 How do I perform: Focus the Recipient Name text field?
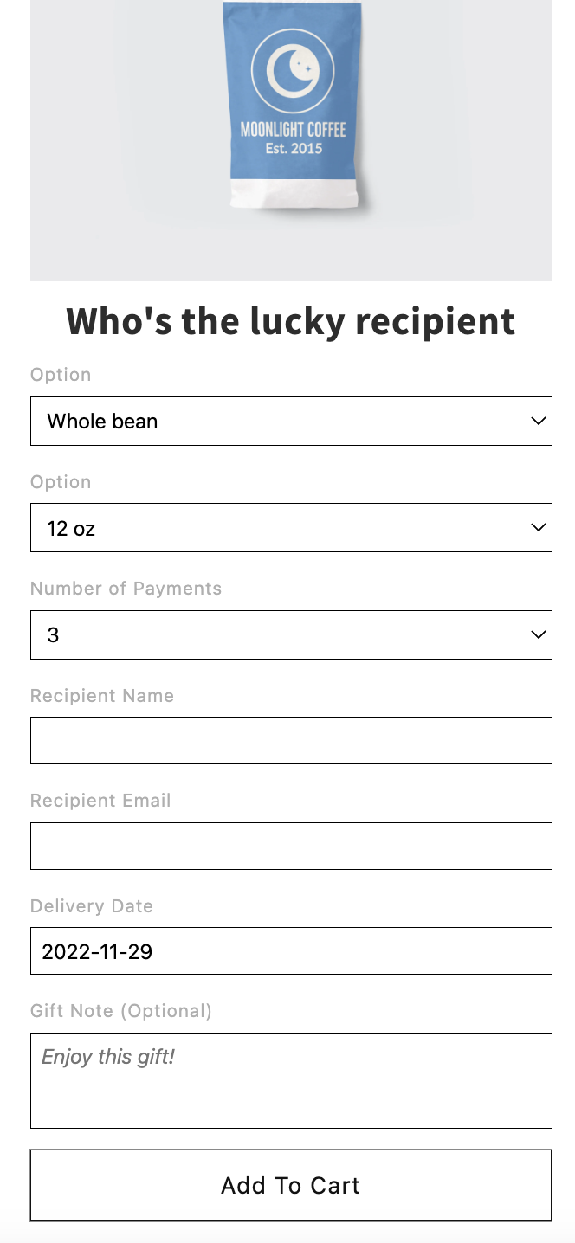pyautogui.click(x=291, y=740)
